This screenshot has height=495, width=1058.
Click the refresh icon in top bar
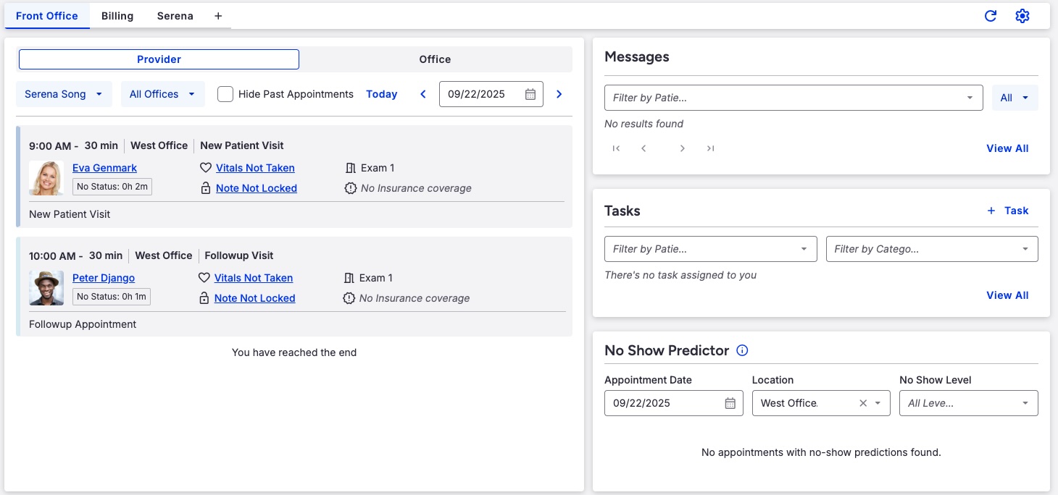click(x=991, y=16)
